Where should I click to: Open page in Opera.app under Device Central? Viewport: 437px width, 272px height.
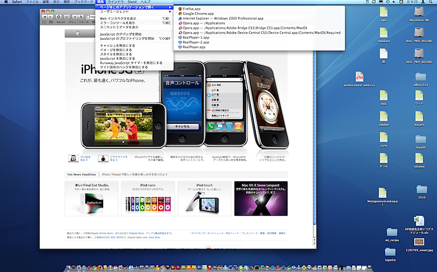point(259,32)
